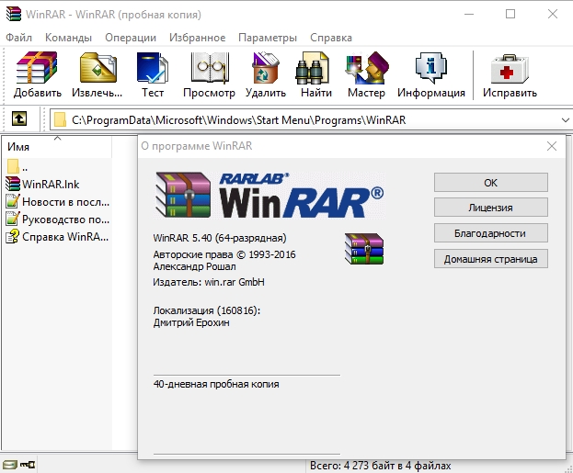Go up one folder level arrow
Viewport: 573px width, 473px height.
coord(19,118)
